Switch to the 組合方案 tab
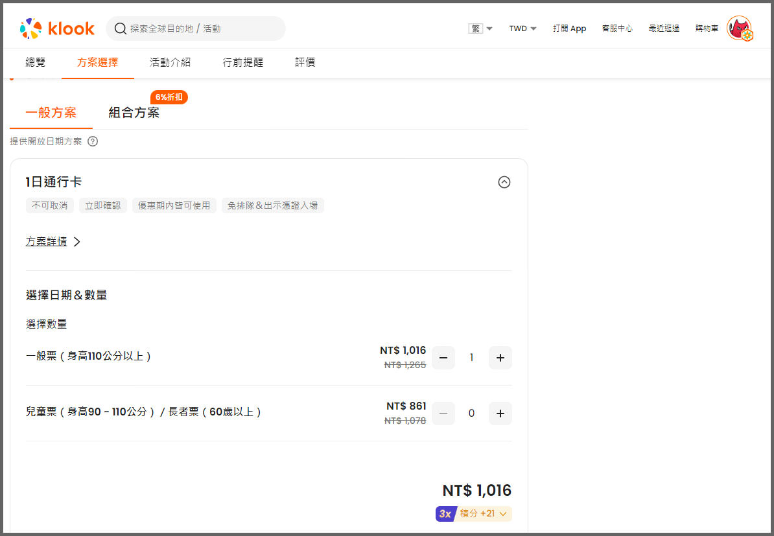 [x=134, y=113]
